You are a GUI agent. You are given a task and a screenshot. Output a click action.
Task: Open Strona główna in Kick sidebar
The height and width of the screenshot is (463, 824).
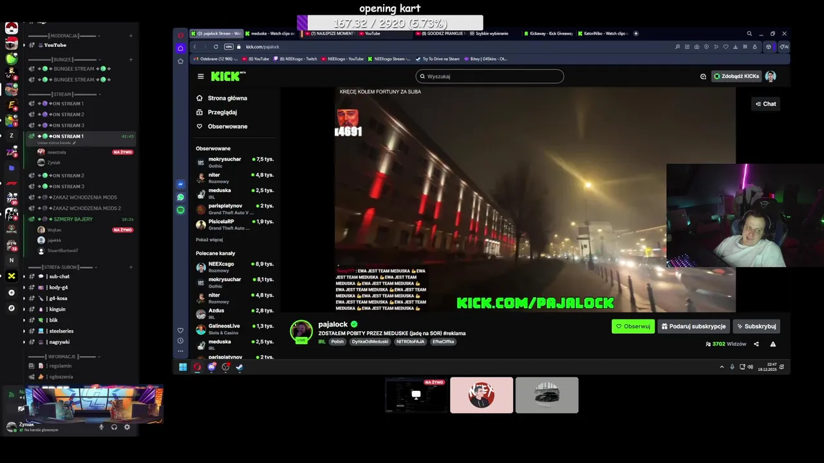tap(222, 98)
